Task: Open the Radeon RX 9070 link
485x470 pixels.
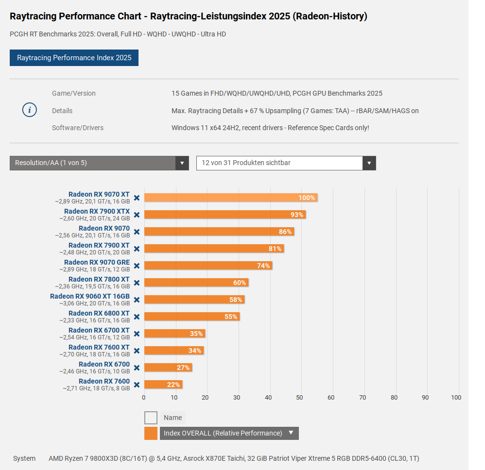Action: click(104, 228)
